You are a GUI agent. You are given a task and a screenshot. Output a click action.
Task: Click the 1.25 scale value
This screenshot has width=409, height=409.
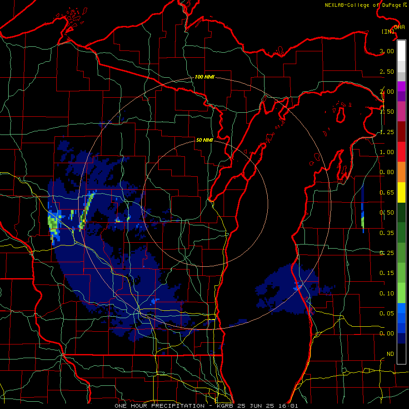pos(387,132)
